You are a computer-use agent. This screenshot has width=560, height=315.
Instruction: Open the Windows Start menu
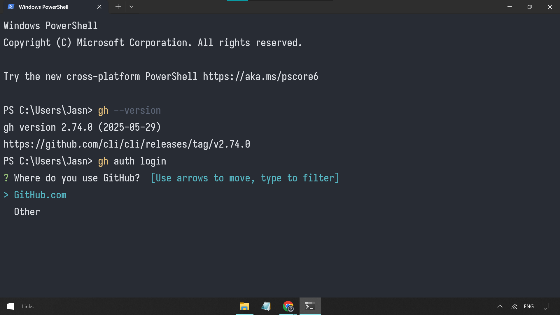[10, 306]
